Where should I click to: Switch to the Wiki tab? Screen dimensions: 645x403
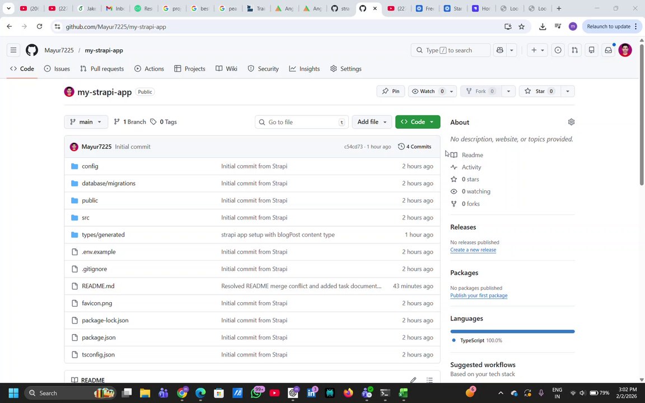pos(227,69)
